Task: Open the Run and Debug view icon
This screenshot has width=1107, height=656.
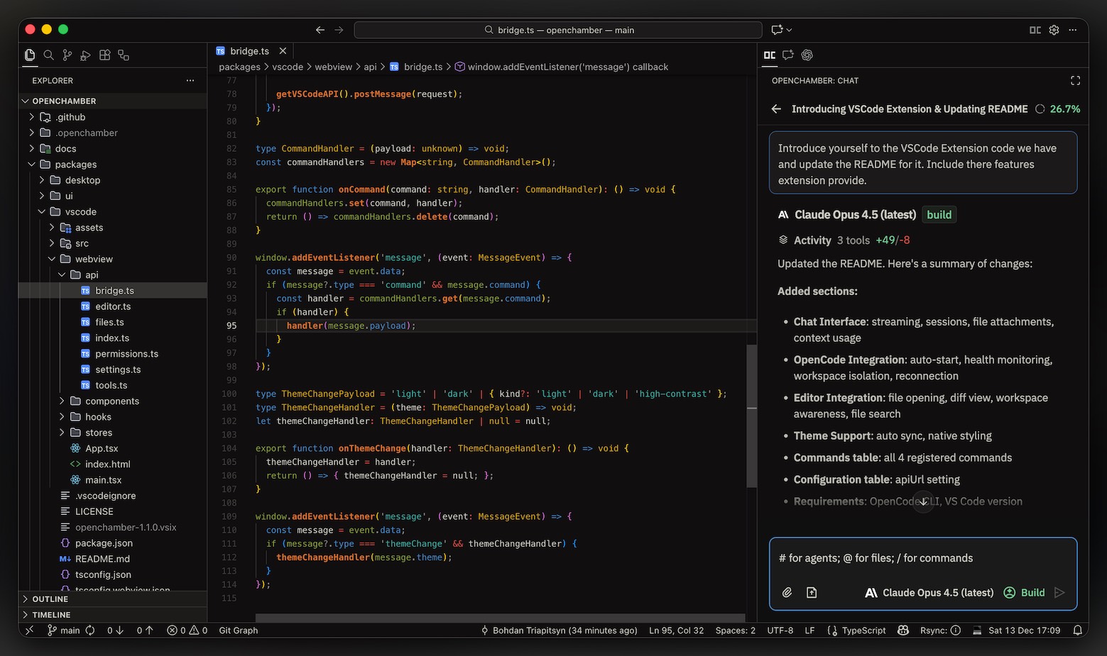Action: click(x=85, y=55)
